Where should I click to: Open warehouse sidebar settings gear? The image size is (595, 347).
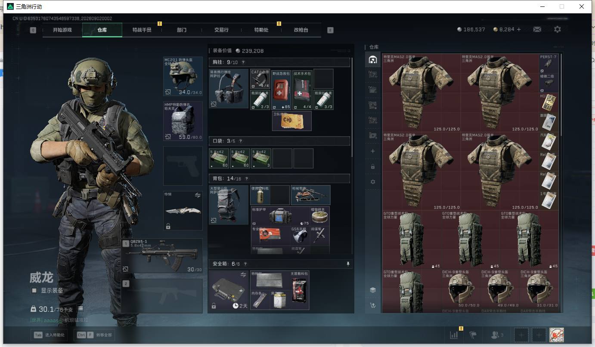click(x=373, y=182)
